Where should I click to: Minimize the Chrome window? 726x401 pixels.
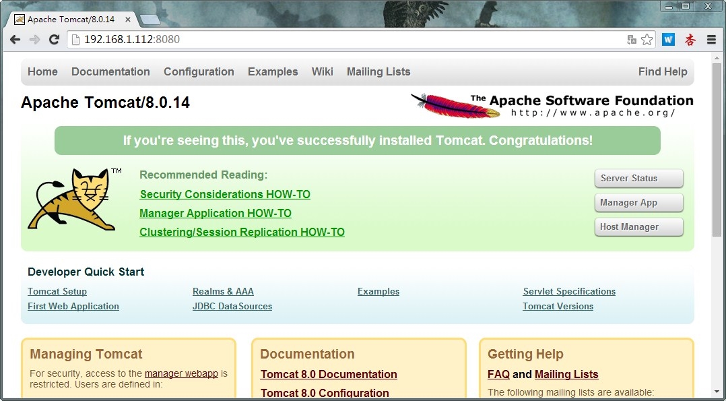point(669,7)
